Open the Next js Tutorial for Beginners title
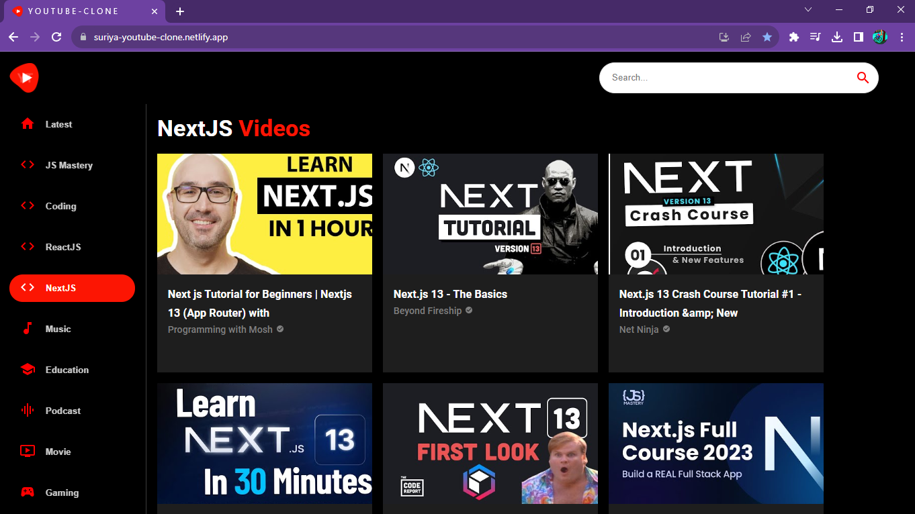 point(260,303)
